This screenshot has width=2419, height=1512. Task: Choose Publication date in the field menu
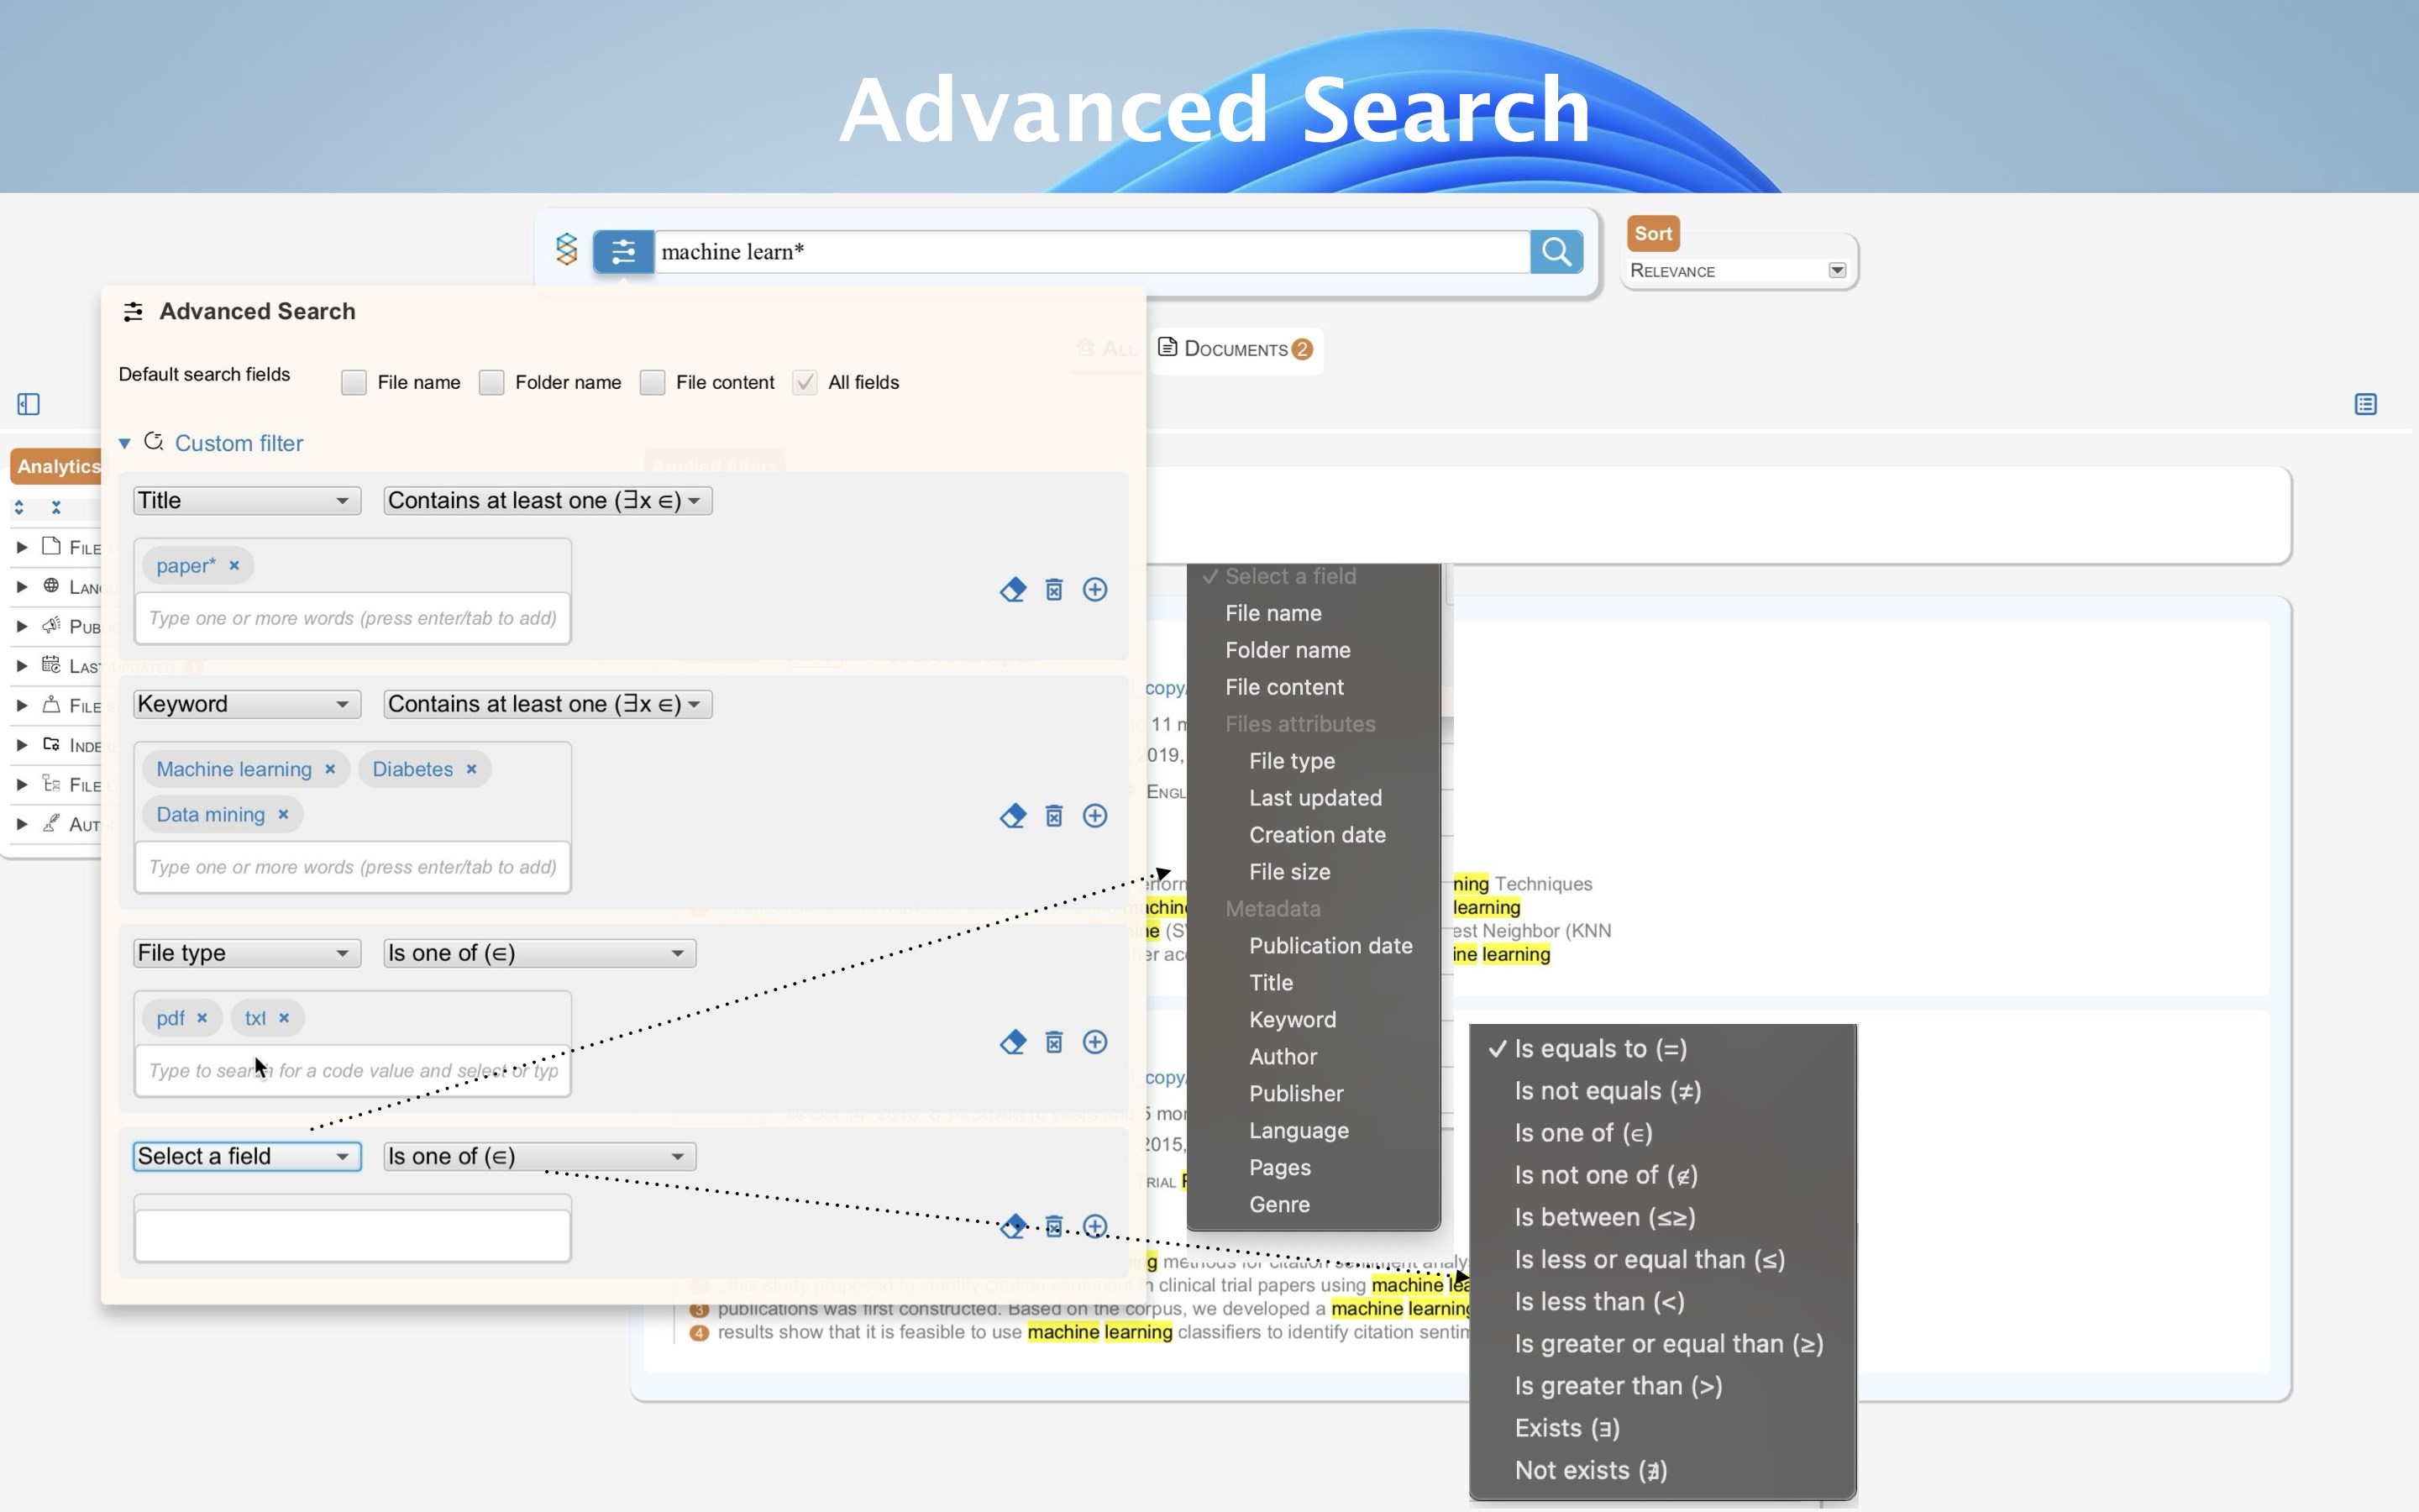point(1330,946)
